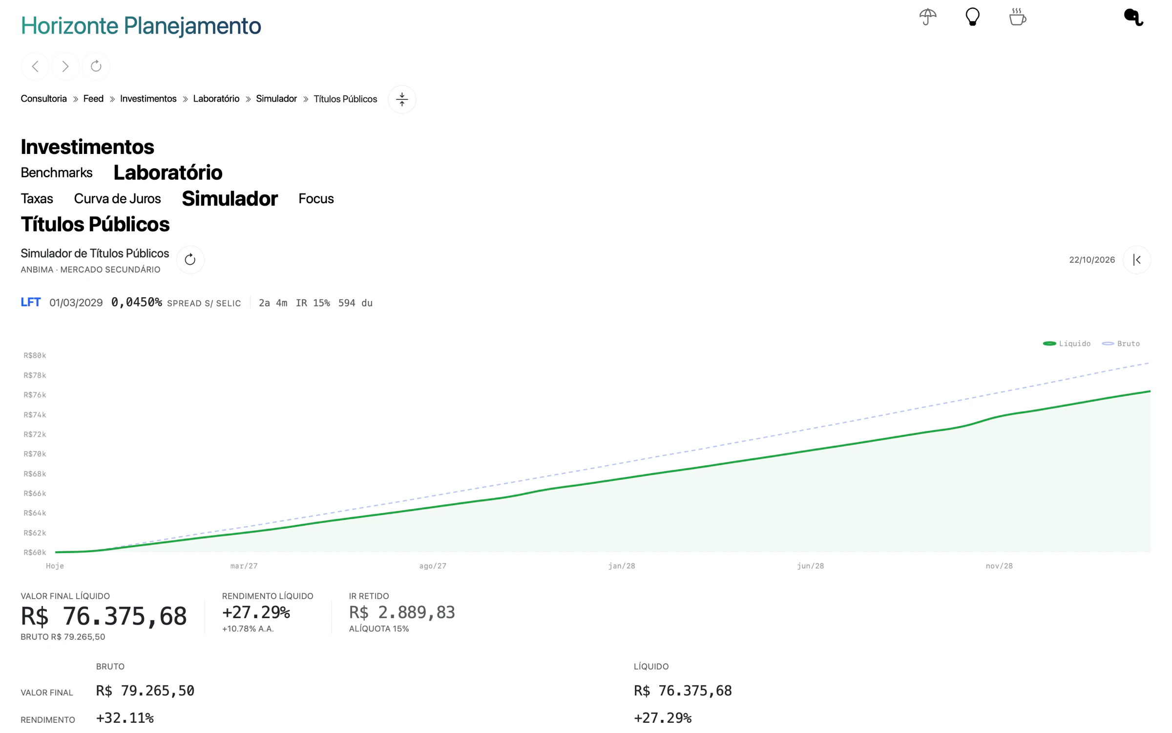This screenshot has height=733, width=1172.
Task: Go back with the left arrow button
Action: (35, 66)
